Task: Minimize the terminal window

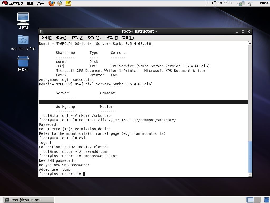Action: [x=237, y=32]
